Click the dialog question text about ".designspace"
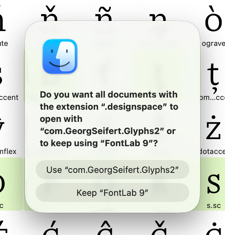 point(108,119)
